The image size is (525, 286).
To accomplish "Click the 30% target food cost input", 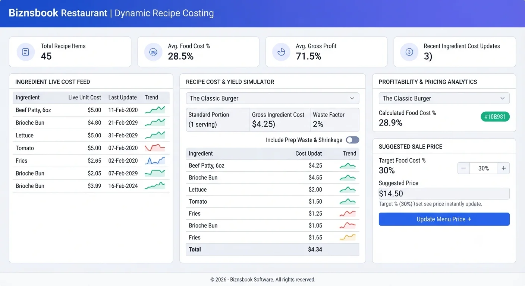I will pyautogui.click(x=484, y=168).
